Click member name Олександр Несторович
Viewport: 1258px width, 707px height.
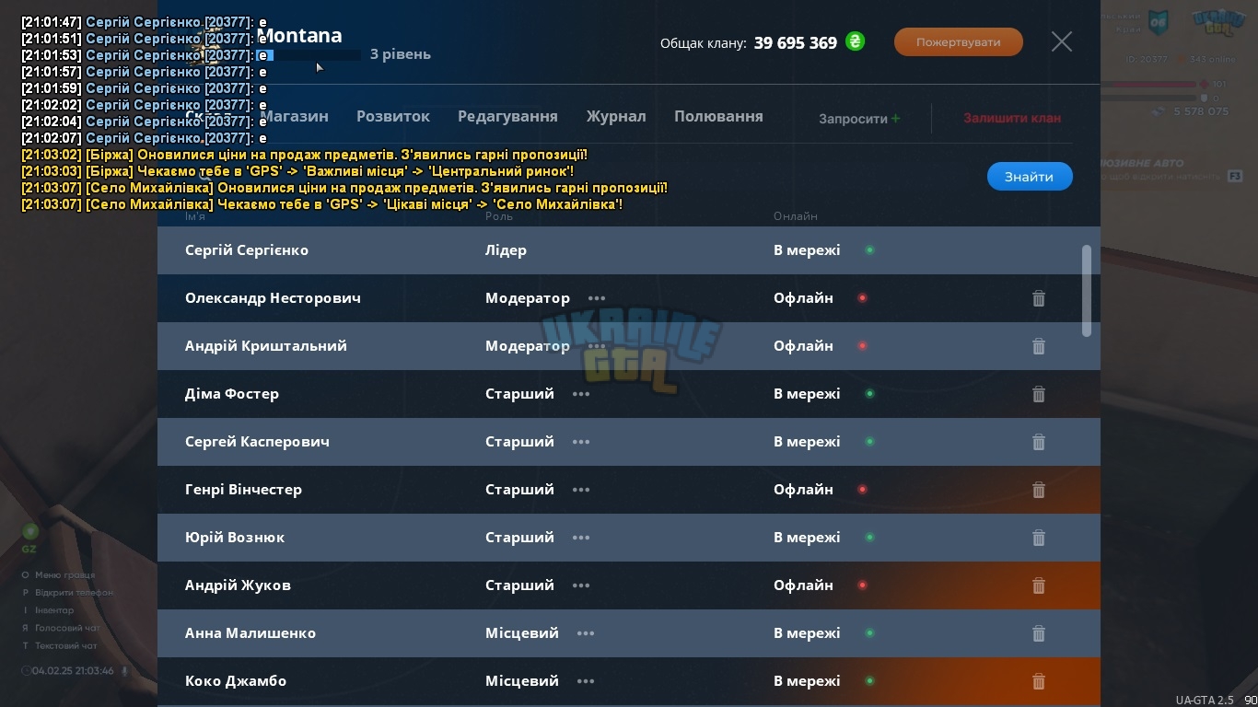click(x=273, y=298)
